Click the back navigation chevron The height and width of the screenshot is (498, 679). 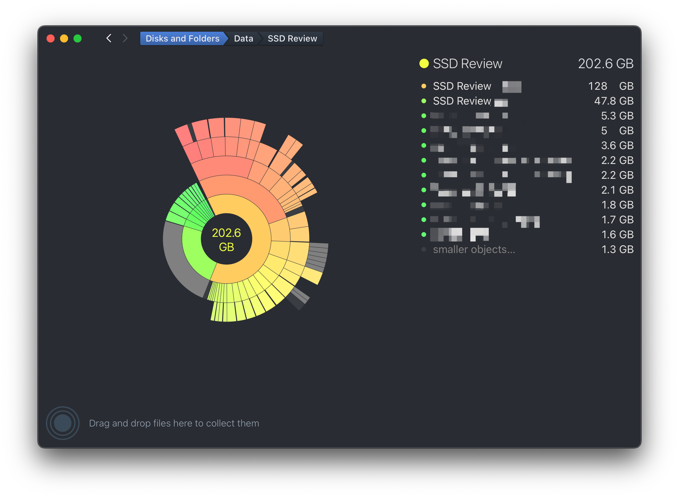pyautogui.click(x=109, y=38)
